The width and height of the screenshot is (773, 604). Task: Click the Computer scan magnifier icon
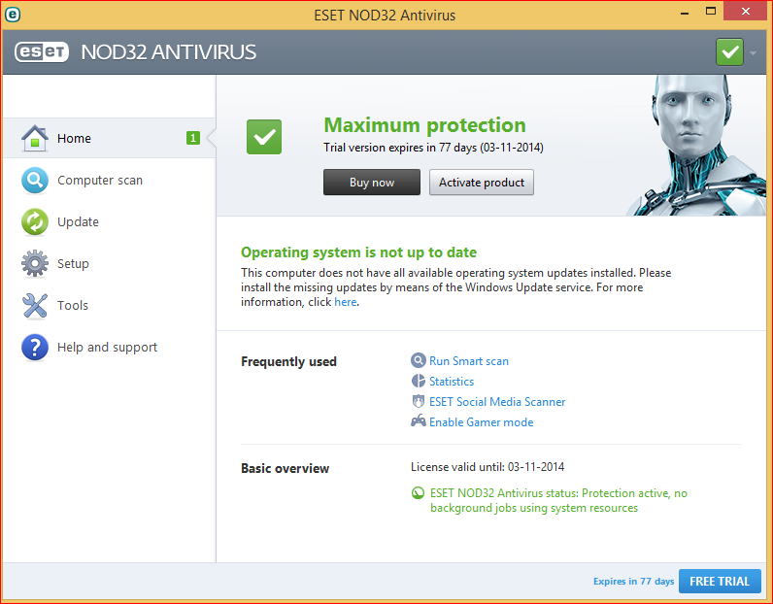[35, 180]
